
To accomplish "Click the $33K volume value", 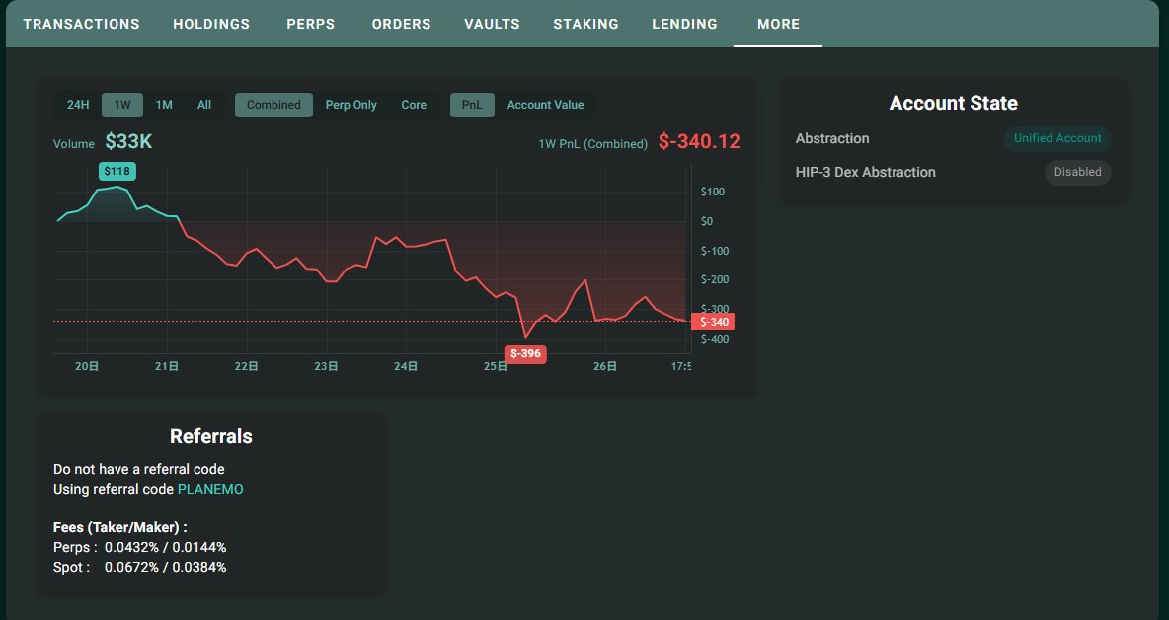I will tap(128, 141).
